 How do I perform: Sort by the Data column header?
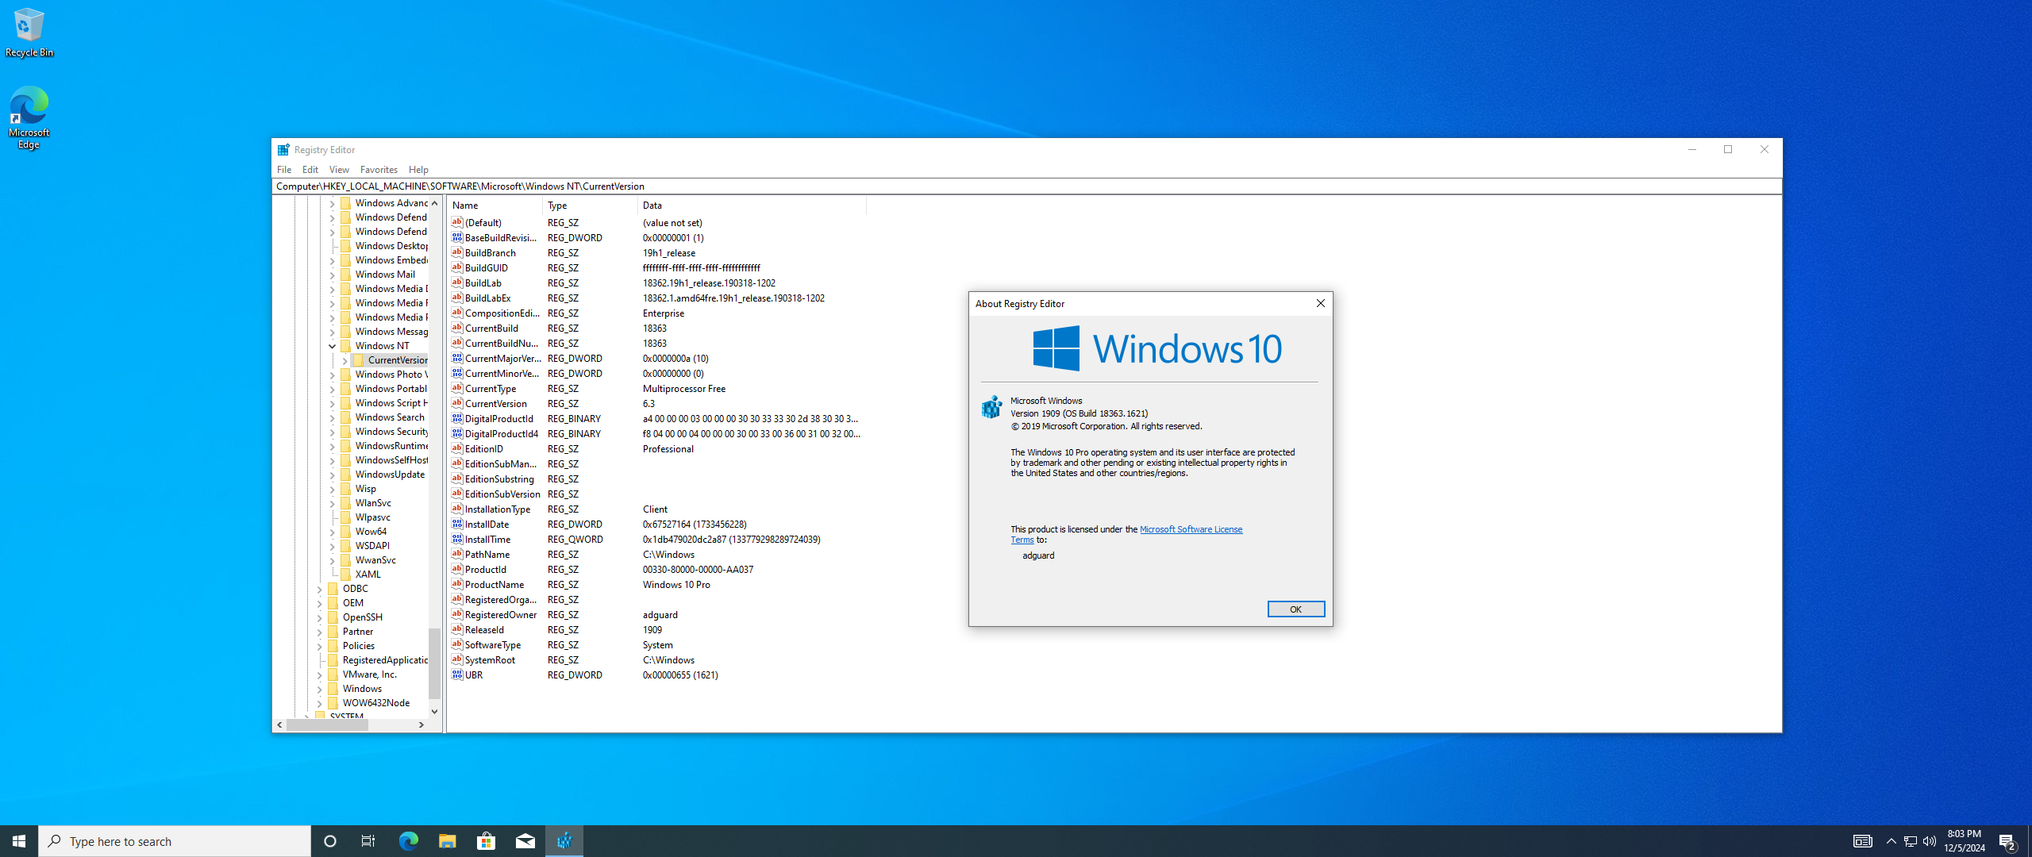pos(752,206)
